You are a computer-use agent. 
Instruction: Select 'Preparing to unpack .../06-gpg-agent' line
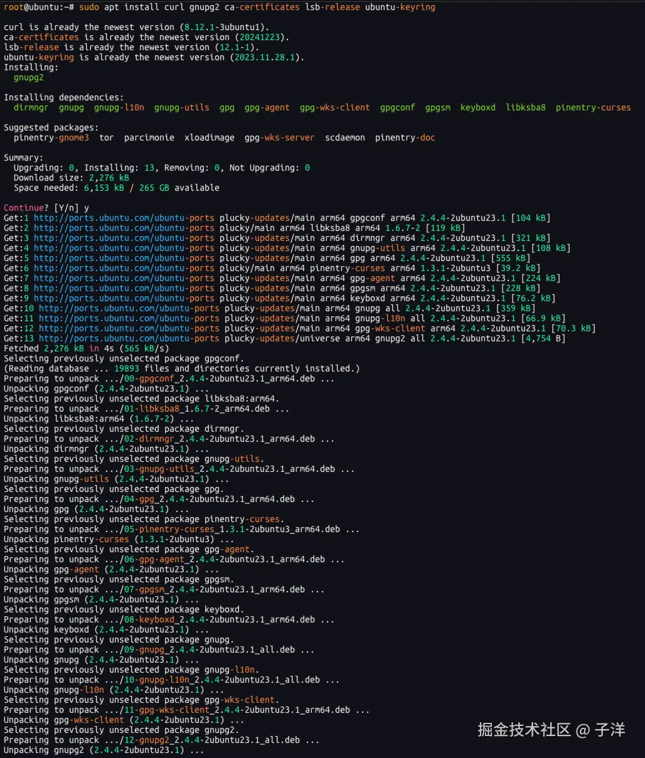[x=174, y=560]
